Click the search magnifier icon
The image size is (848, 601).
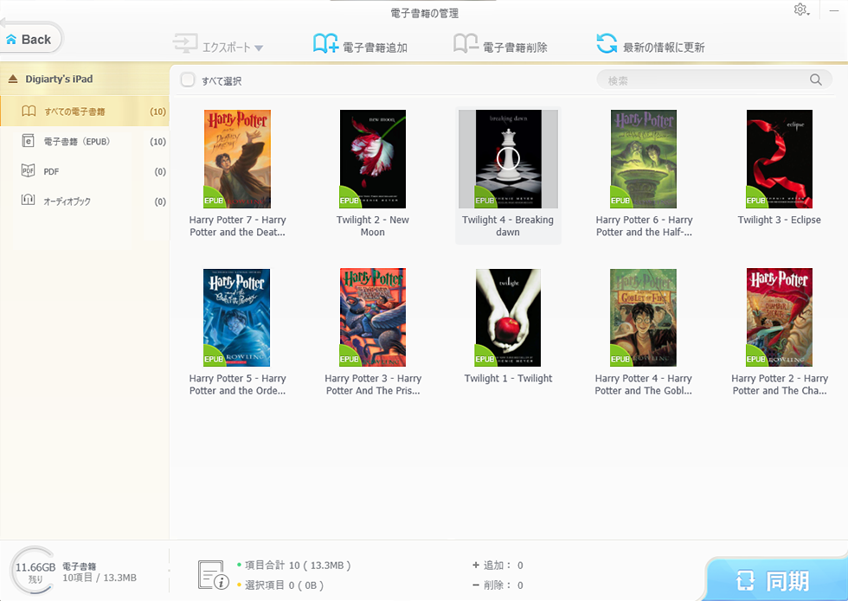point(815,80)
